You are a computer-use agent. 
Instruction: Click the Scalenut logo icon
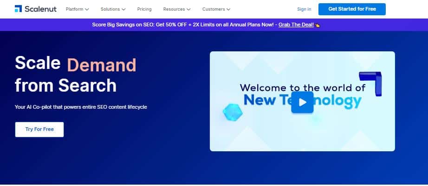[18, 9]
